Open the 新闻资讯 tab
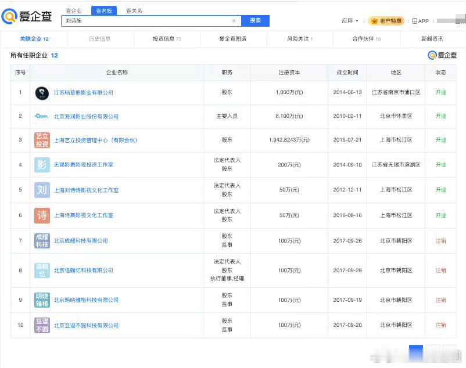Image resolution: width=466 pixels, height=368 pixels. point(432,39)
